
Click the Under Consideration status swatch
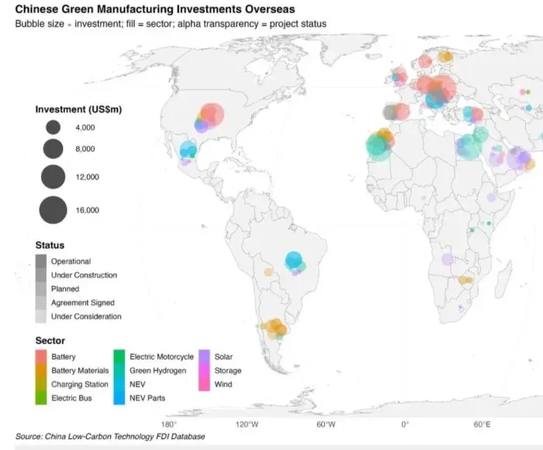41,317
